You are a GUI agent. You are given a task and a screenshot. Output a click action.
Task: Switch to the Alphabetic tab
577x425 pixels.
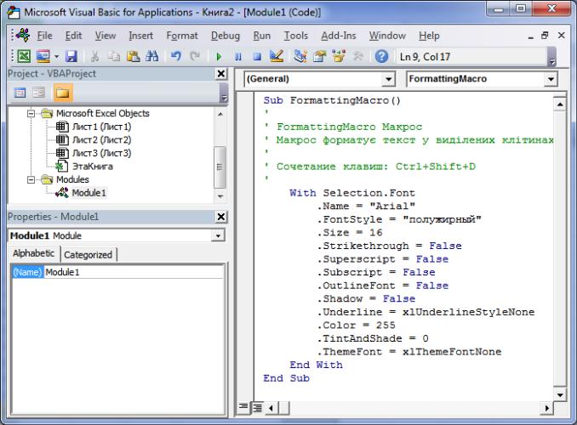tap(33, 253)
